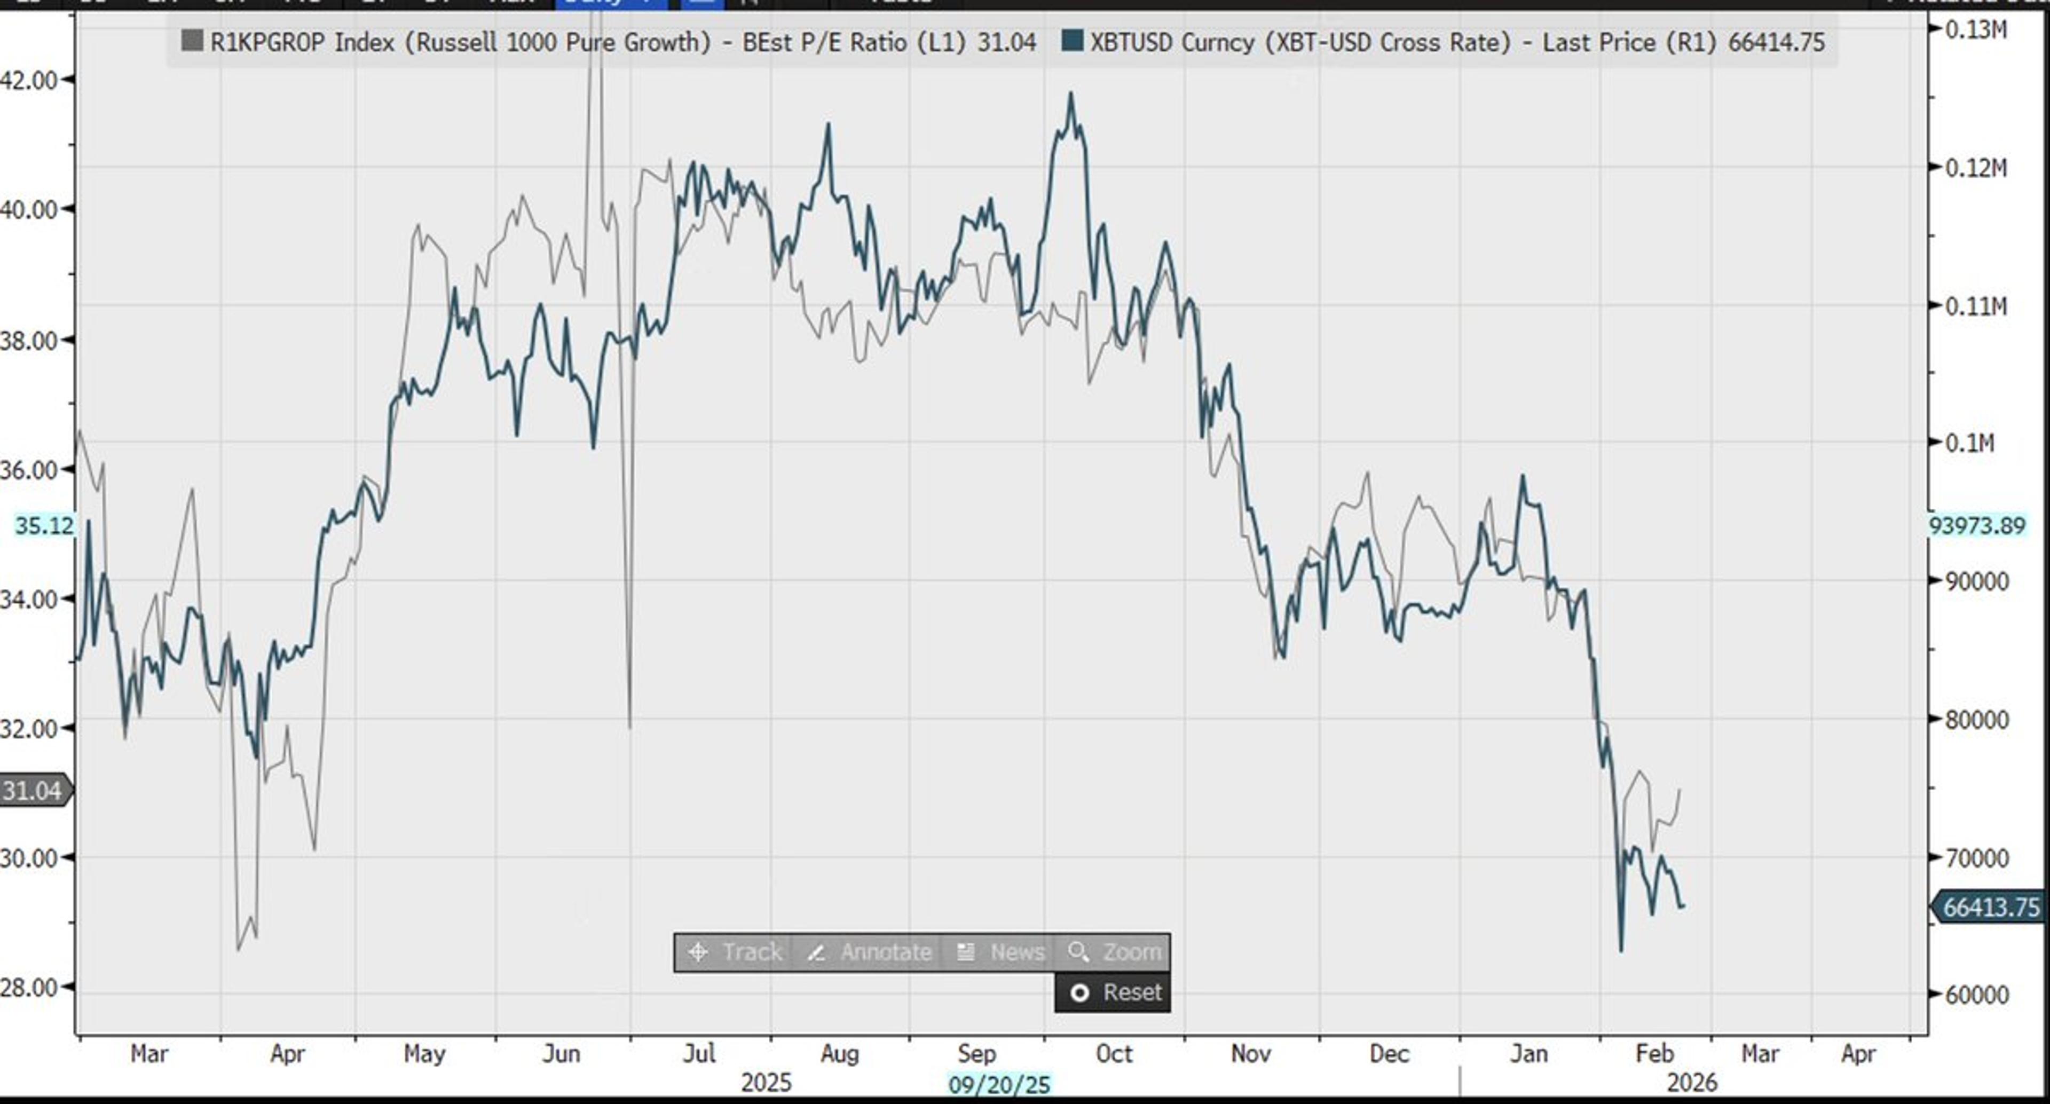Click the 2026 year label on axis
The width and height of the screenshot is (2050, 1104).
(1691, 1083)
